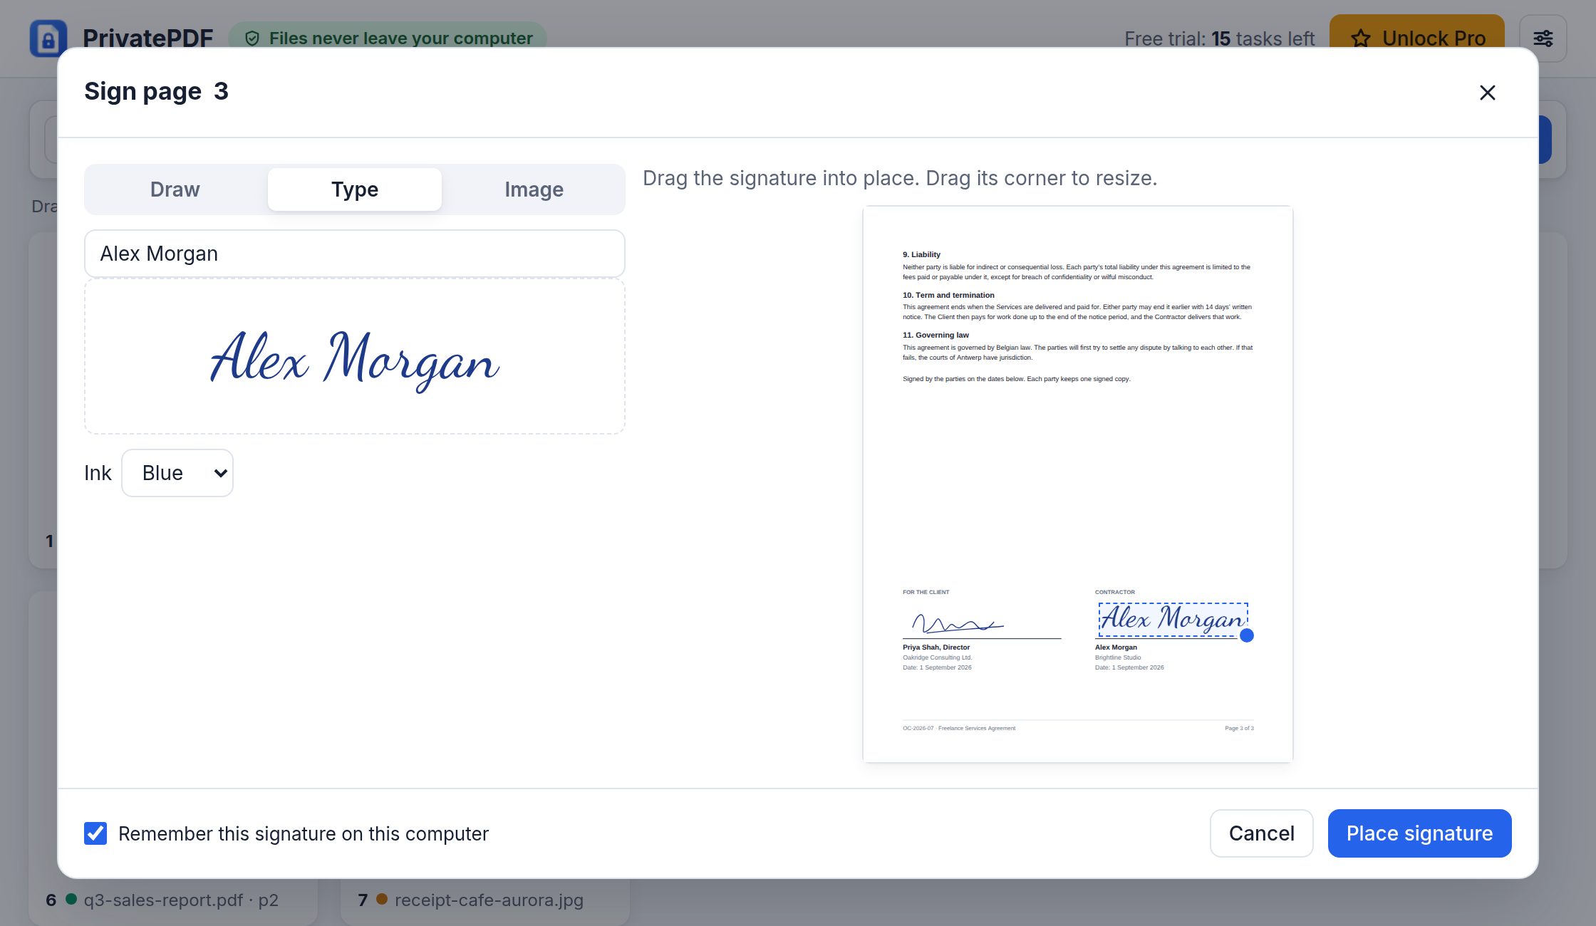Image resolution: width=1596 pixels, height=926 pixels.
Task: Click the page 3 document preview
Action: [1077, 484]
